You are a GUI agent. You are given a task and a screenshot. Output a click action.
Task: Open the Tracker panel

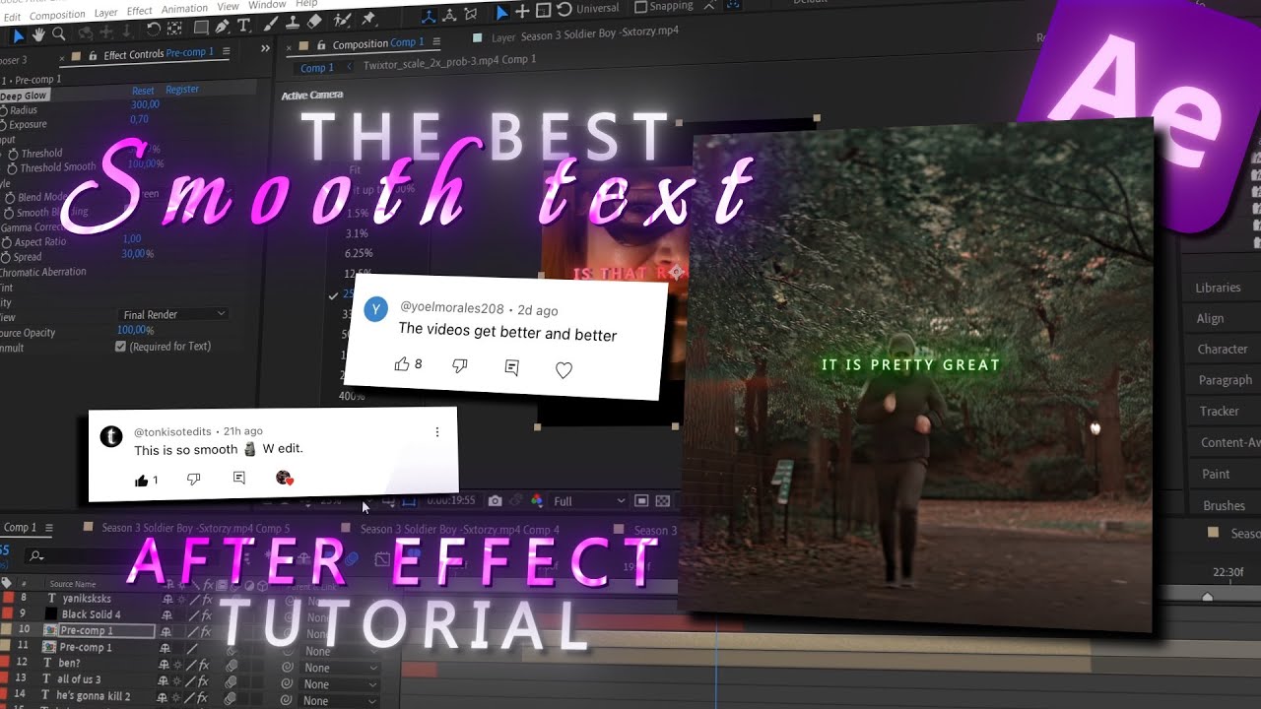[1219, 411]
